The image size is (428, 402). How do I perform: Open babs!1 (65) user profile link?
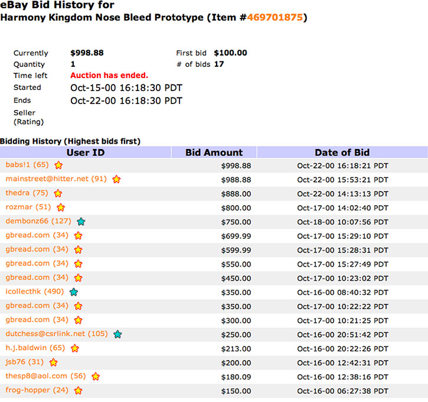27,165
